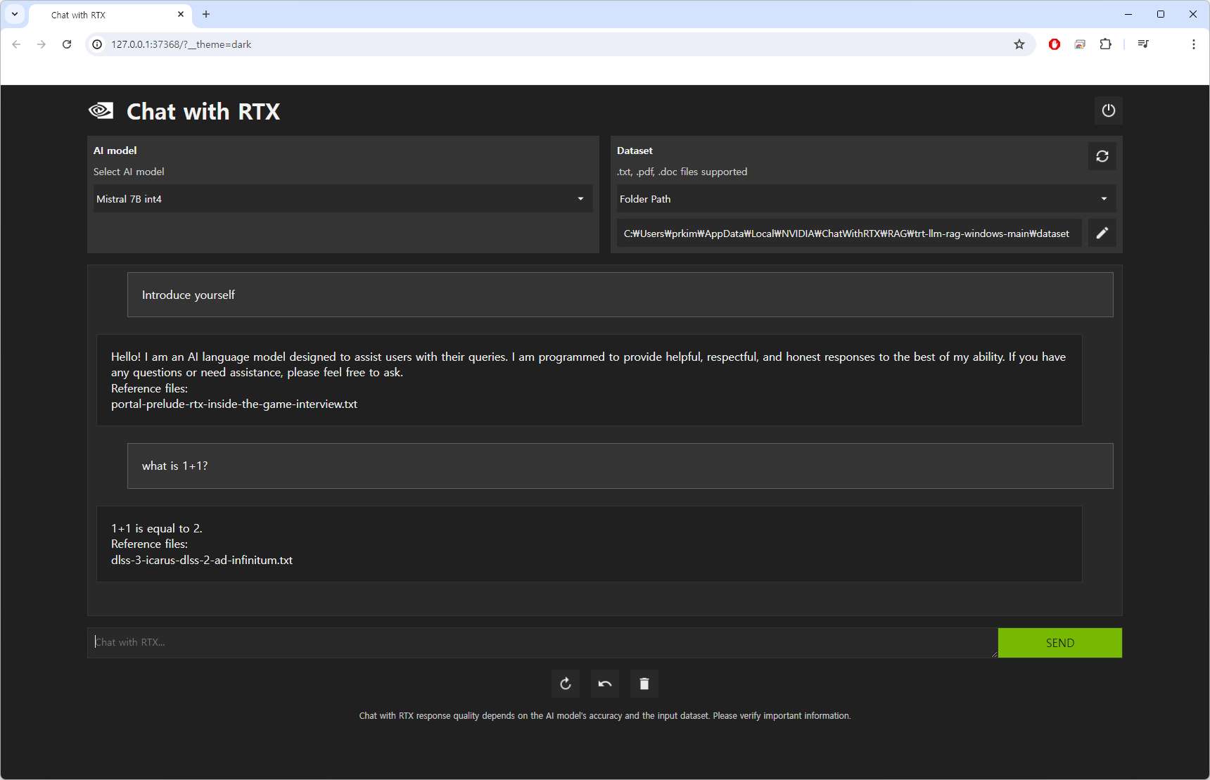Maximize the browser window

point(1161,14)
